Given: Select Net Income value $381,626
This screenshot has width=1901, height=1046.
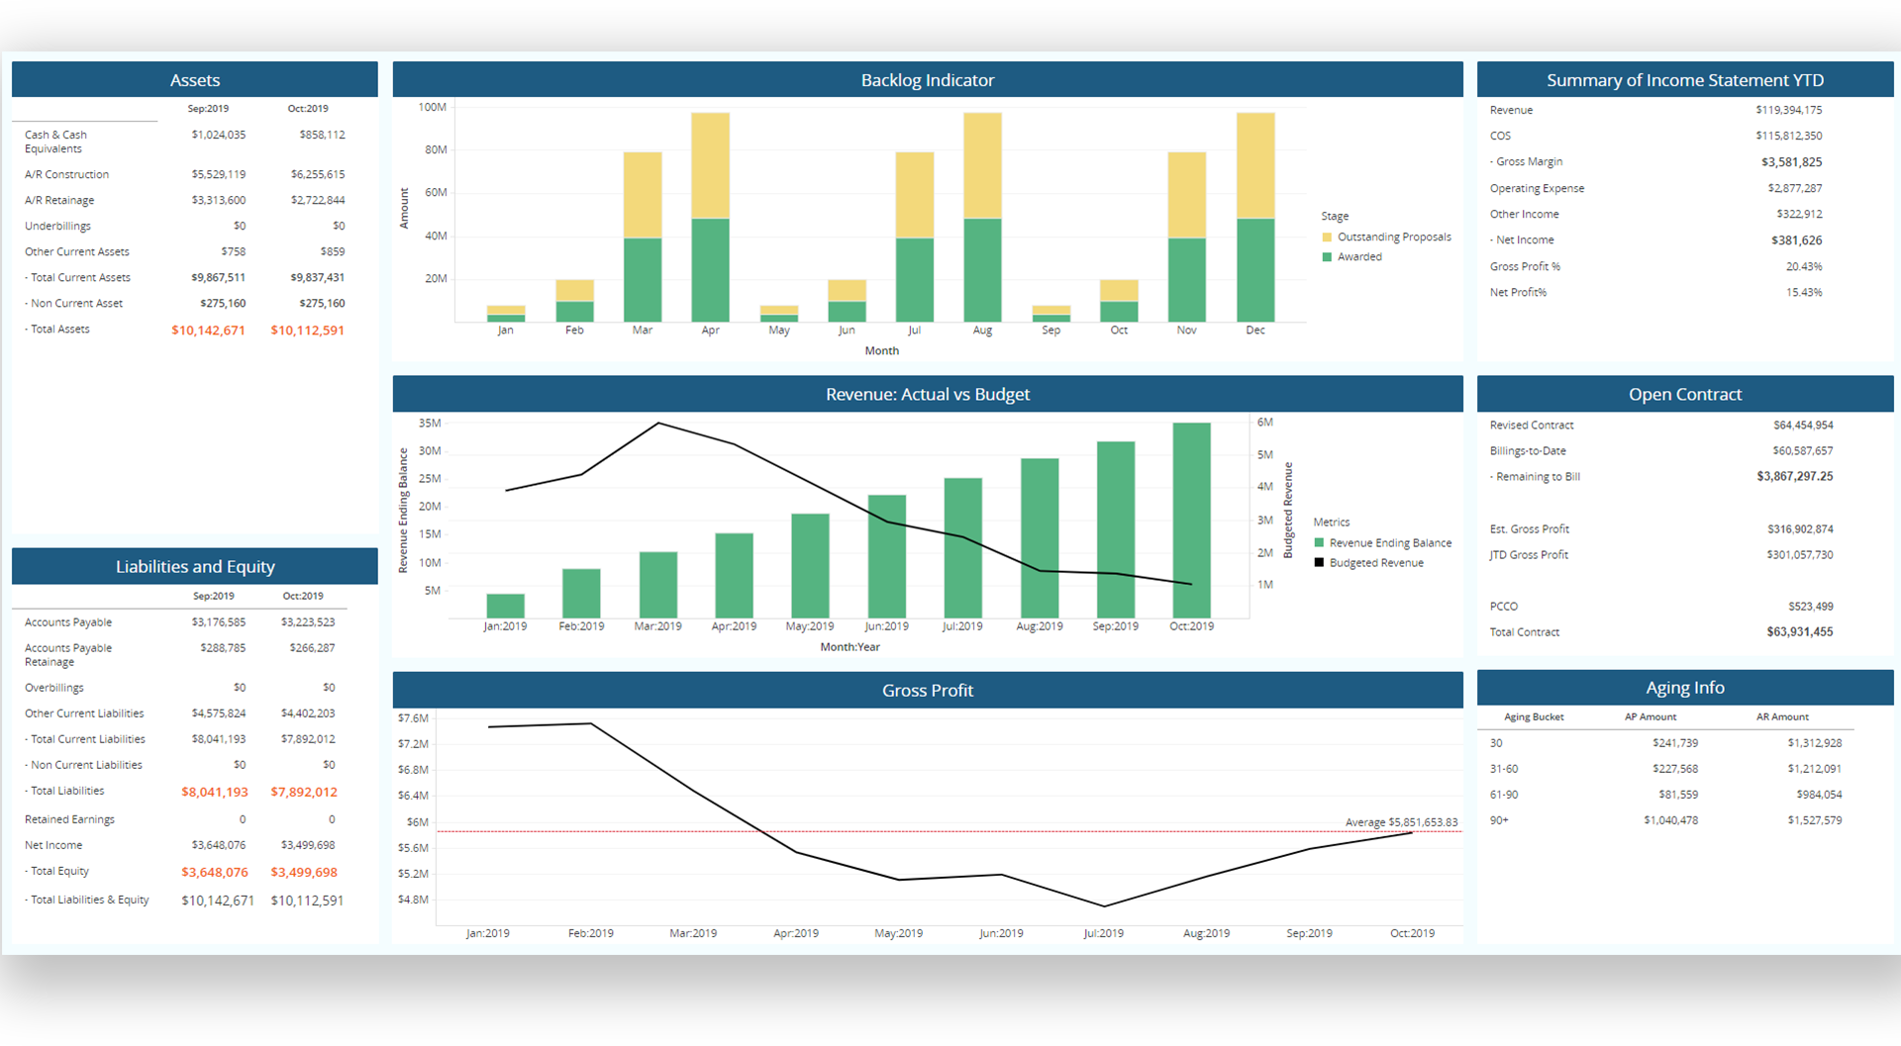Looking at the screenshot, I should click(x=1797, y=240).
